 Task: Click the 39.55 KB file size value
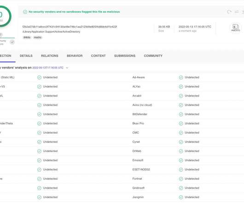164,27
